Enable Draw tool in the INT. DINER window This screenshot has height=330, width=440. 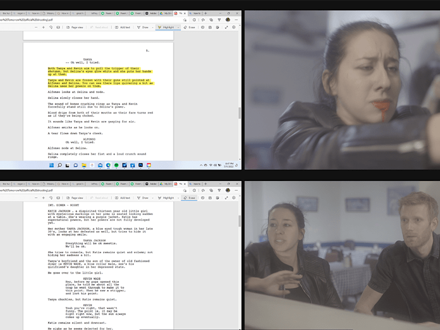pos(143,198)
